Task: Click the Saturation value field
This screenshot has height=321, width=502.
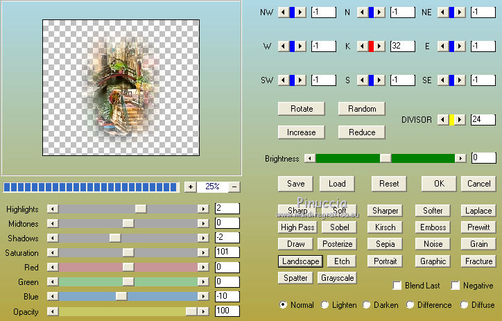Action: (x=227, y=252)
